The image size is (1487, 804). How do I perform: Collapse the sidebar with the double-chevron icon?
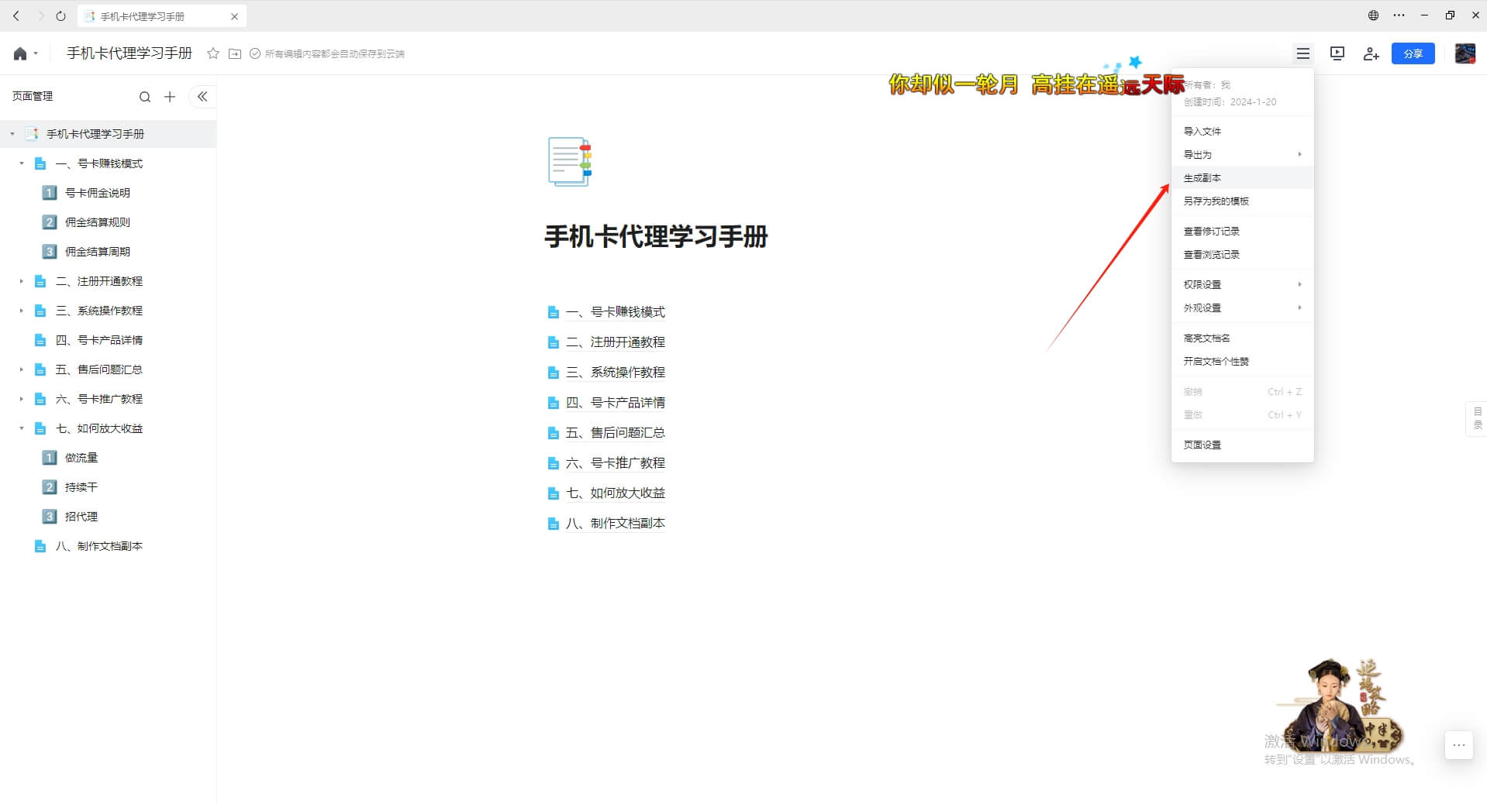click(202, 96)
